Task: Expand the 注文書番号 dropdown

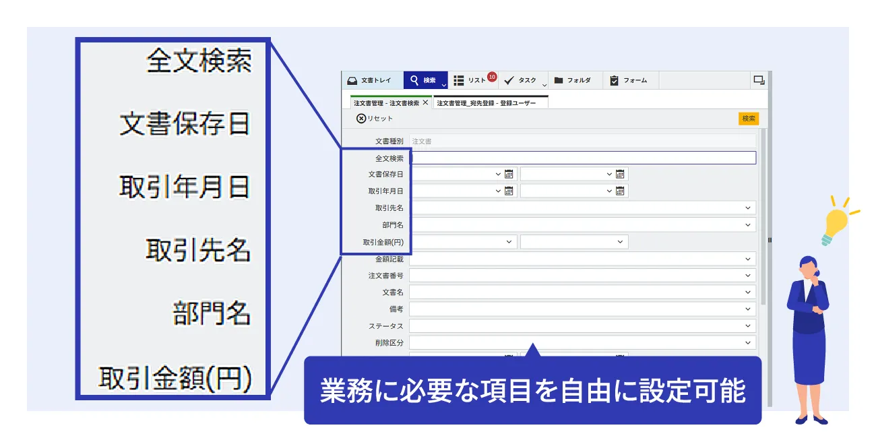Action: click(x=748, y=276)
